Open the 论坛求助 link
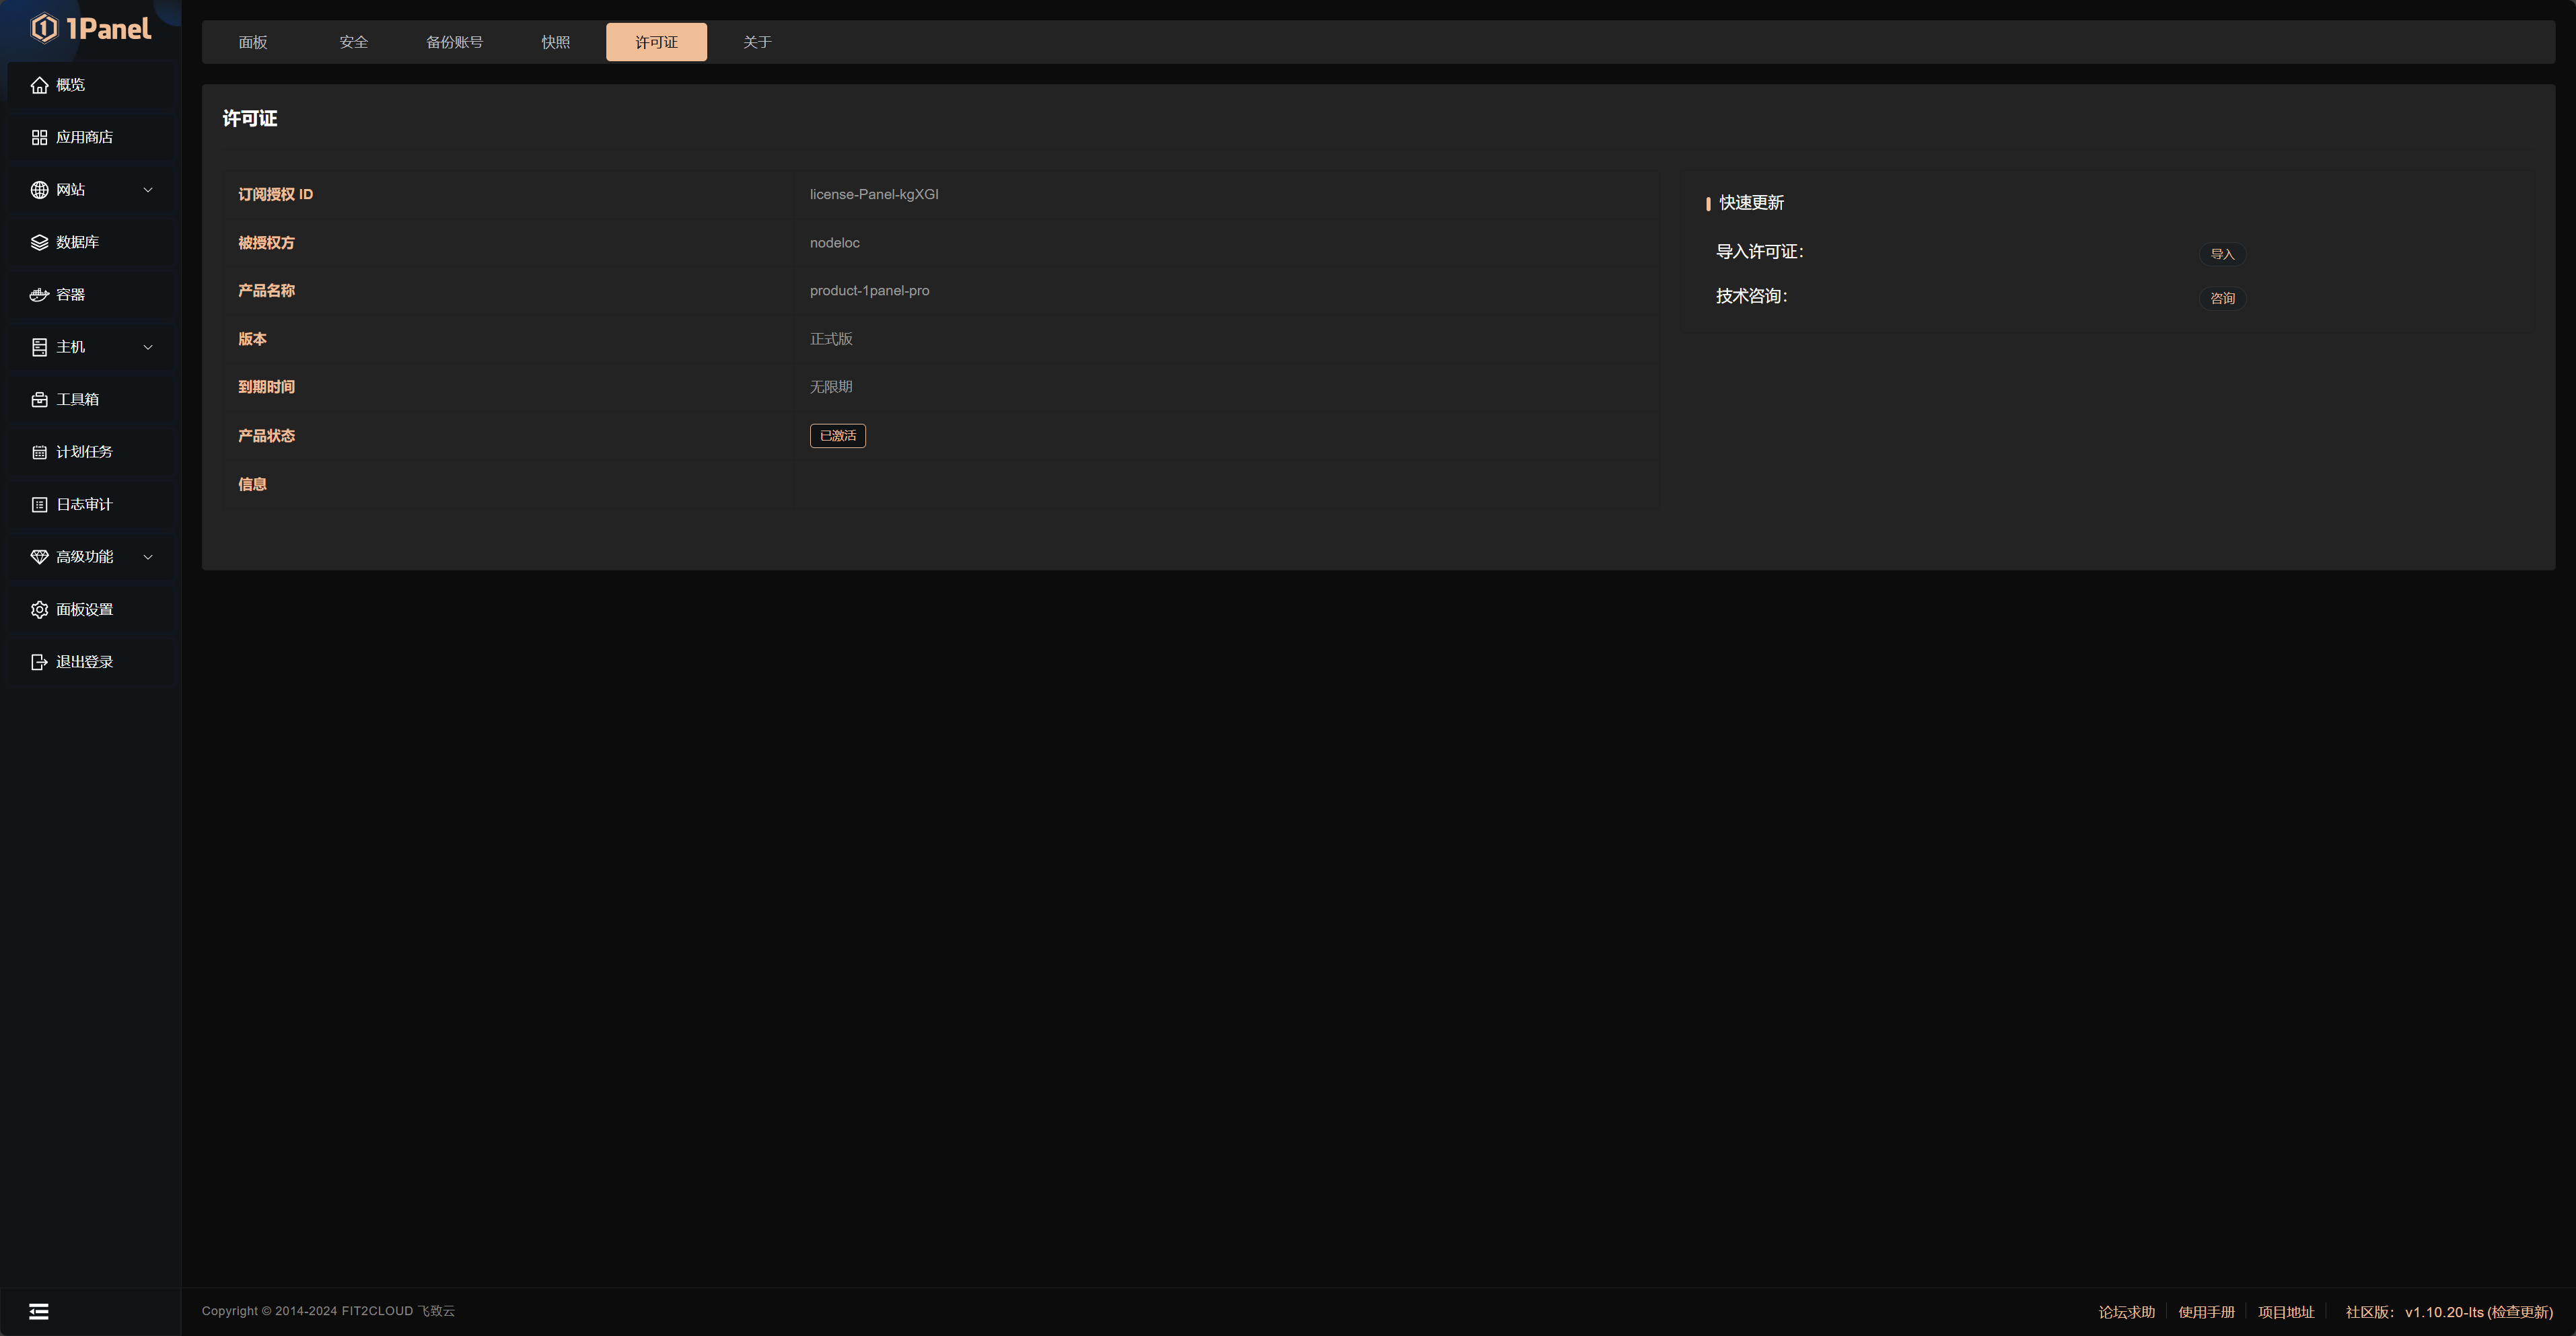The width and height of the screenshot is (2576, 1336). tap(2127, 1312)
